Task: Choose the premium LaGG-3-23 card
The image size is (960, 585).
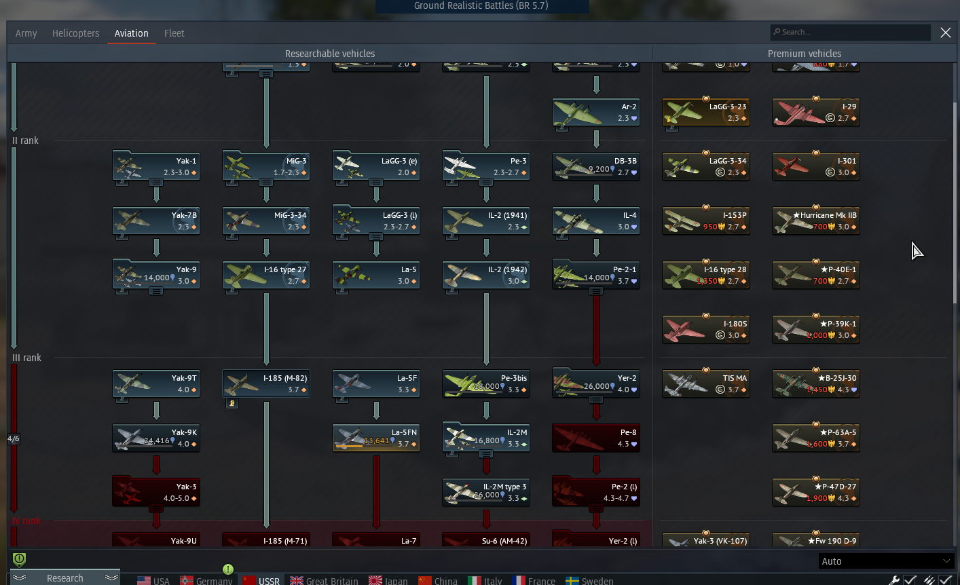Action: point(706,112)
